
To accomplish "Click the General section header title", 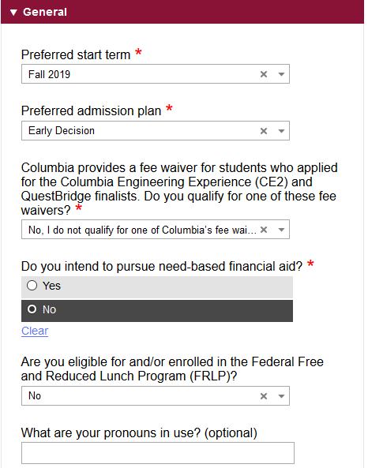I will tap(45, 13).
